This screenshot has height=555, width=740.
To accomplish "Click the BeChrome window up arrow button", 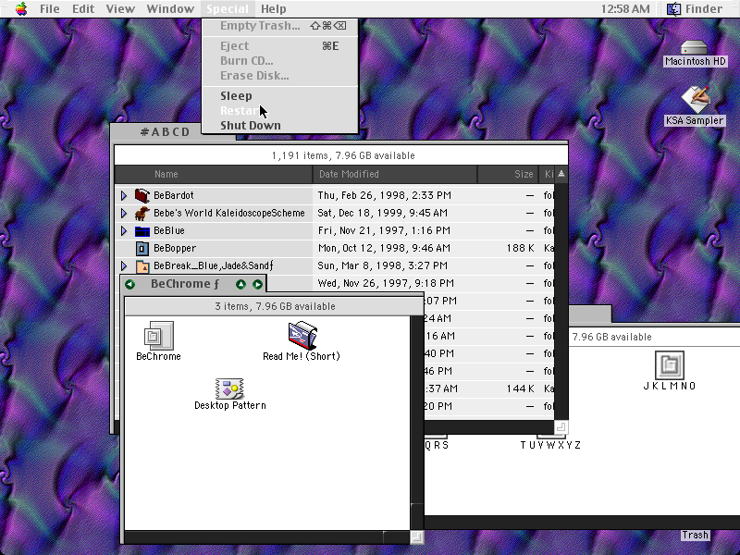I will (x=240, y=284).
